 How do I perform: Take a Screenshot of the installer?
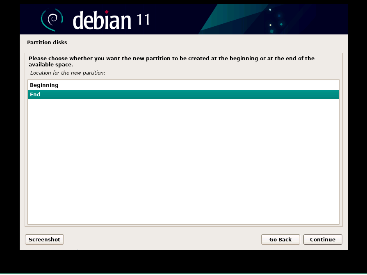tap(44, 239)
